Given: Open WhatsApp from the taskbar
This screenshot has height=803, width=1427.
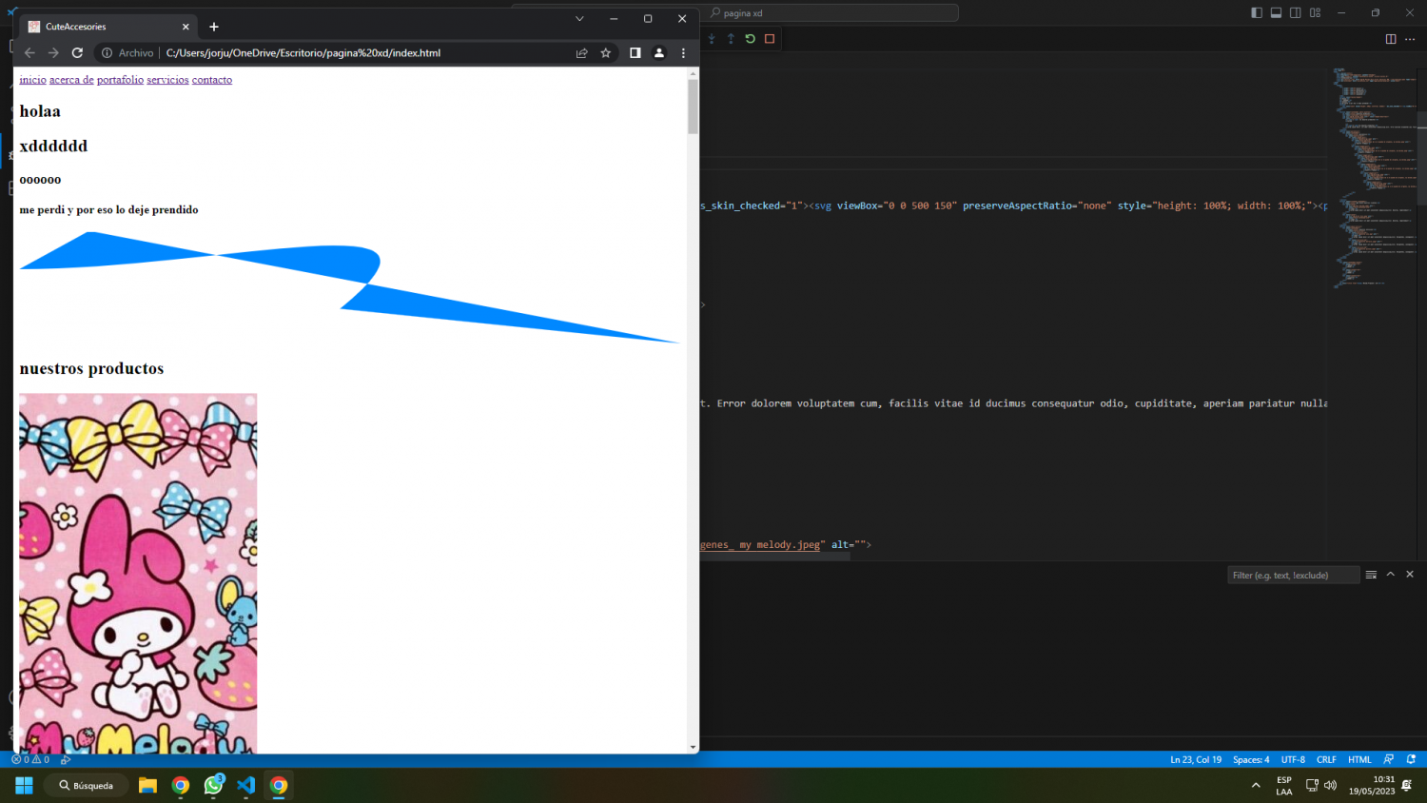Looking at the screenshot, I should click(213, 785).
